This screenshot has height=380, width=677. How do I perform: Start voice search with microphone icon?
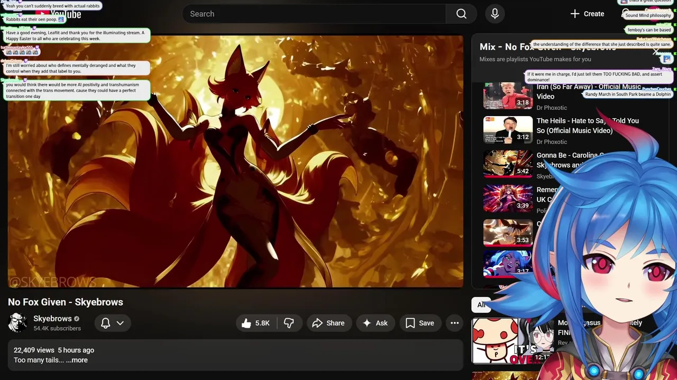(495, 14)
